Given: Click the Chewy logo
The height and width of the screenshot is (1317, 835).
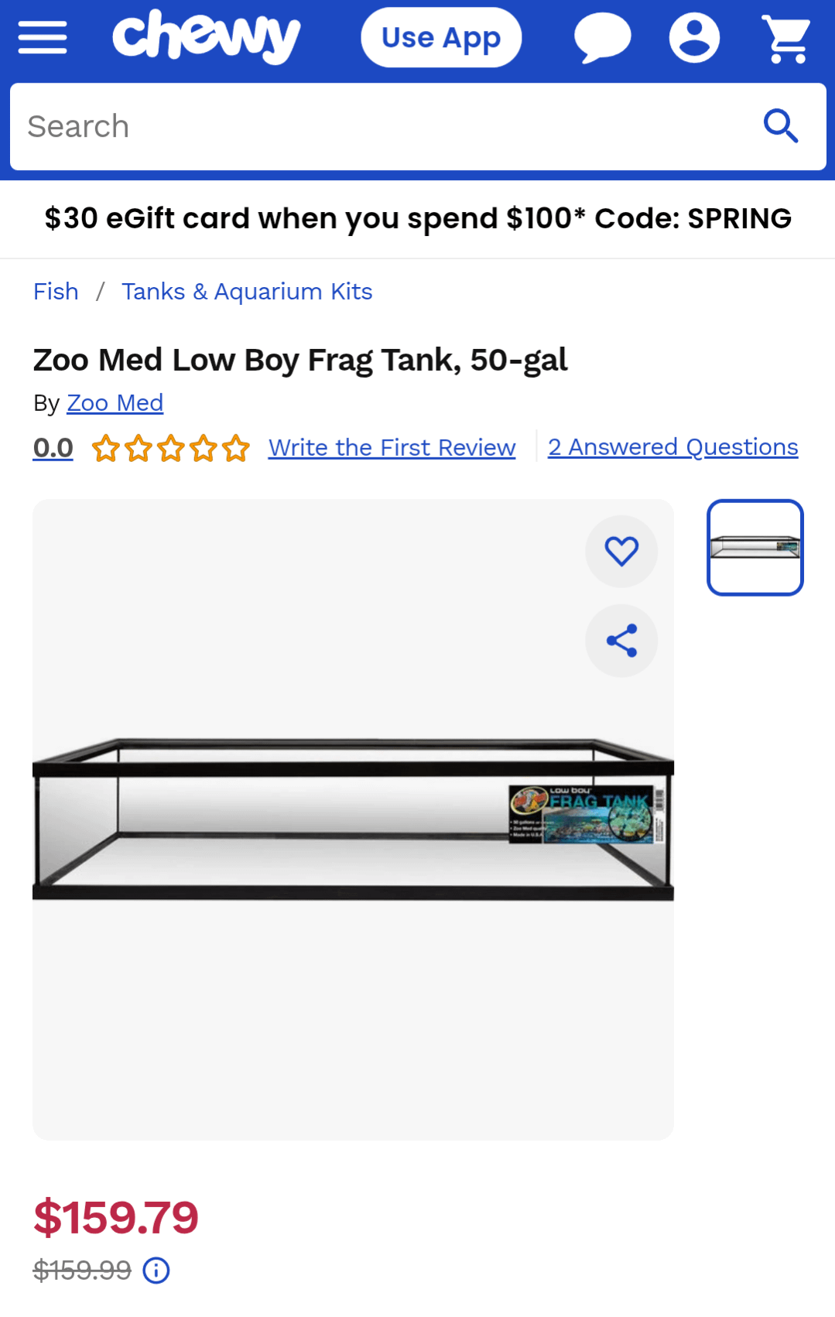Looking at the screenshot, I should click(x=206, y=36).
